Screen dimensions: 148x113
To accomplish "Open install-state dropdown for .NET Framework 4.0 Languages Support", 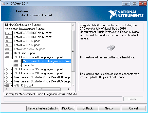I will 8,57.
